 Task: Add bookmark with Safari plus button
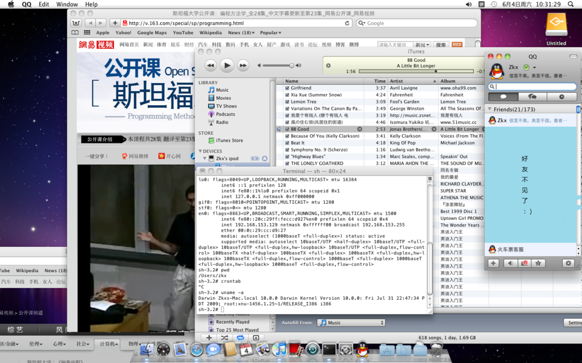pyautogui.click(x=115, y=23)
